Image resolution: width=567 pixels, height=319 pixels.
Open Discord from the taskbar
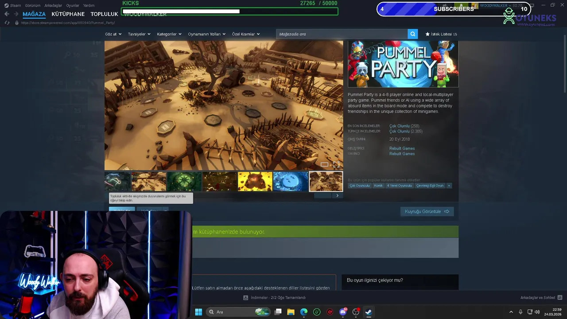(x=343, y=312)
